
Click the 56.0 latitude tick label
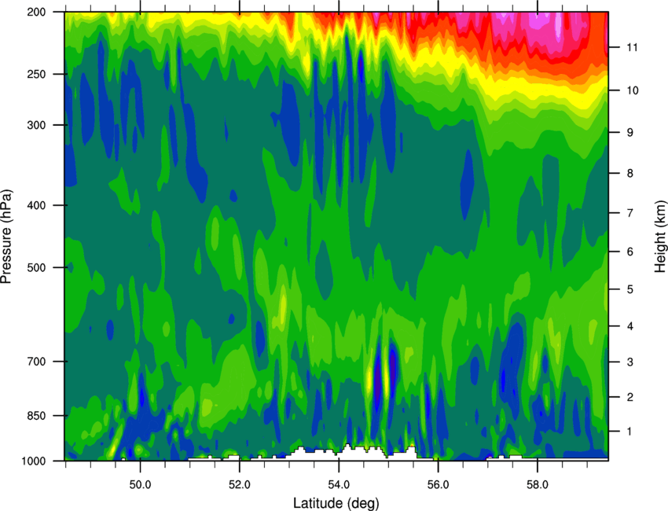(x=439, y=485)
